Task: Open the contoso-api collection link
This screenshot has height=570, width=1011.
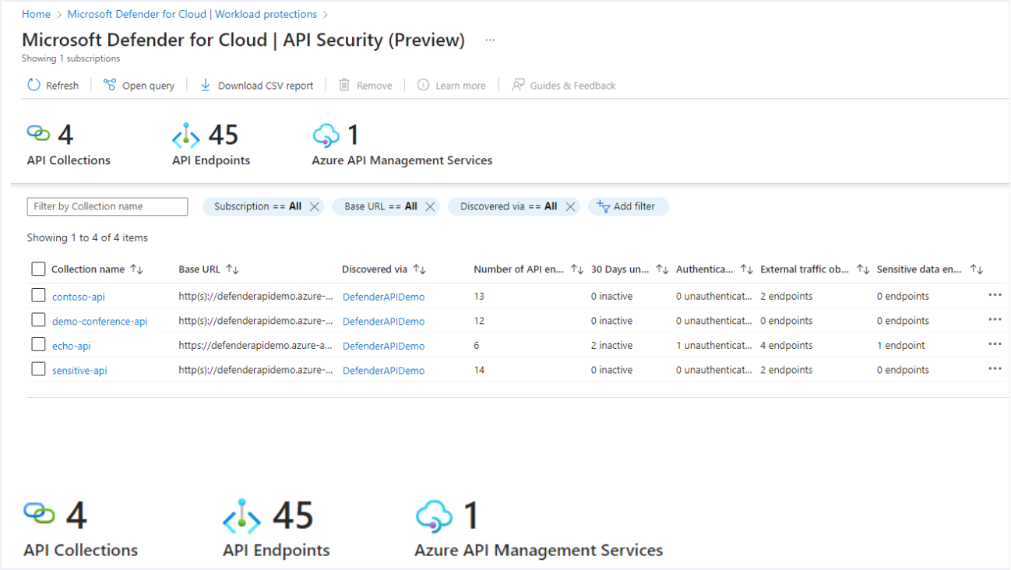Action: (79, 297)
